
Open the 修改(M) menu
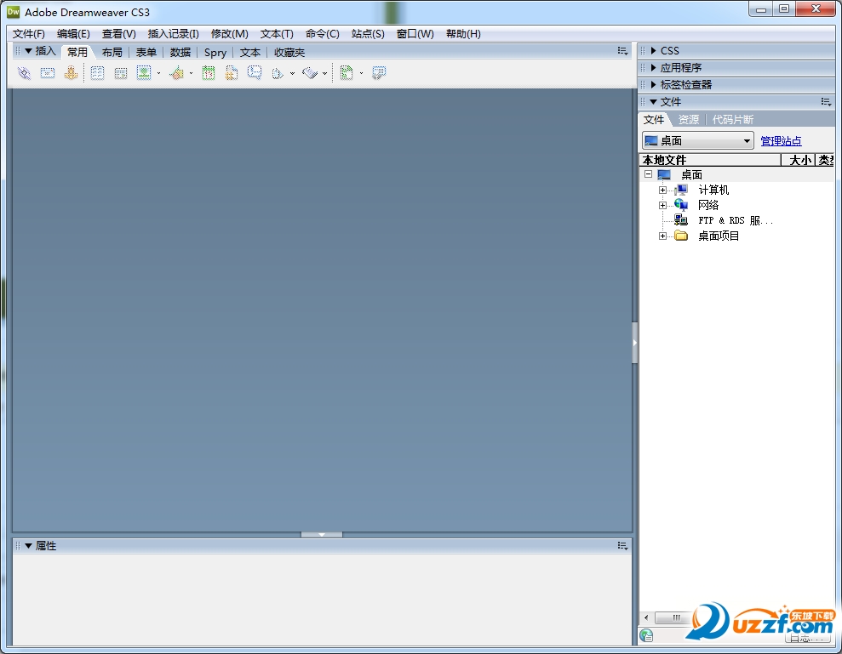tap(229, 34)
